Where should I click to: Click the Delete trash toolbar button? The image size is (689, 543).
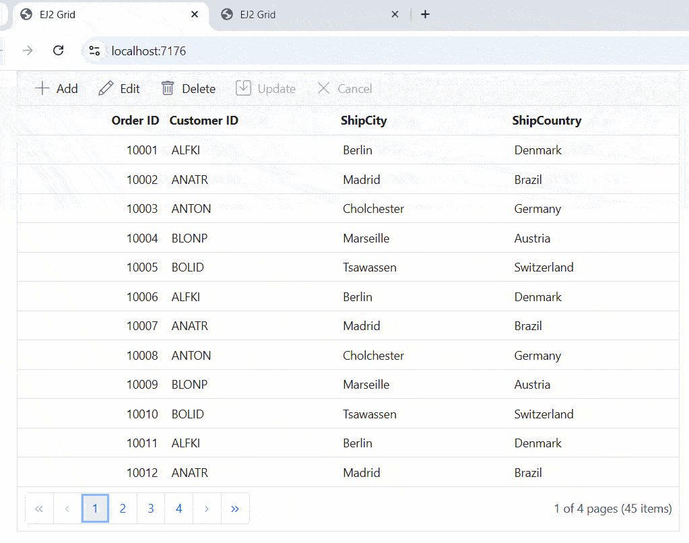(189, 89)
